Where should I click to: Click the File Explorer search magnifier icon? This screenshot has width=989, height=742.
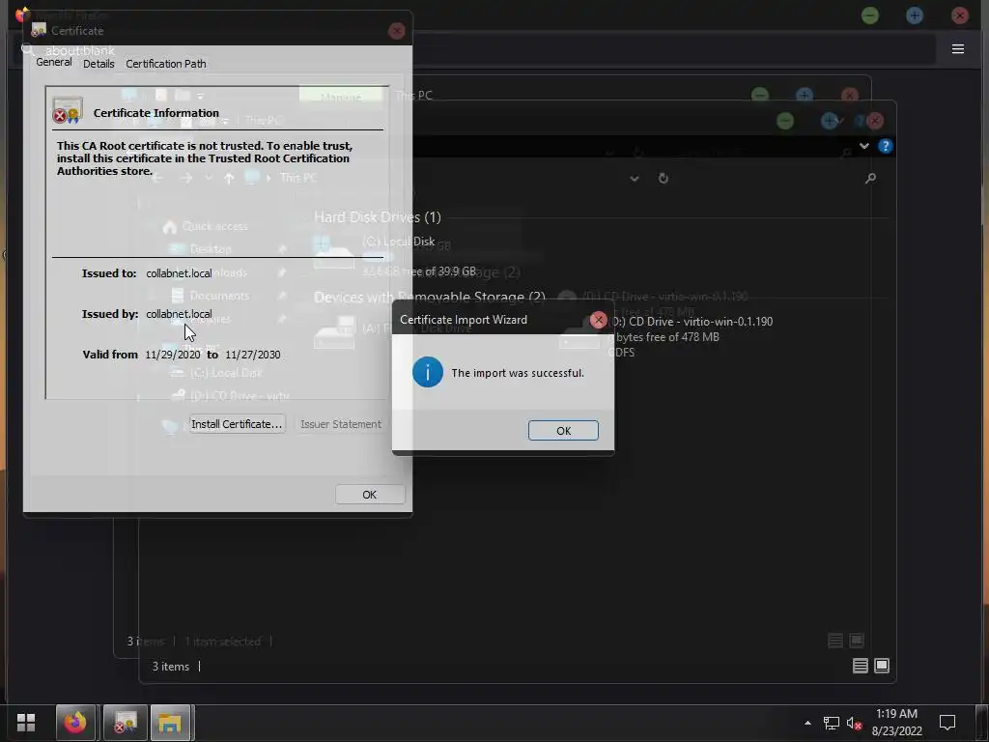point(870,179)
